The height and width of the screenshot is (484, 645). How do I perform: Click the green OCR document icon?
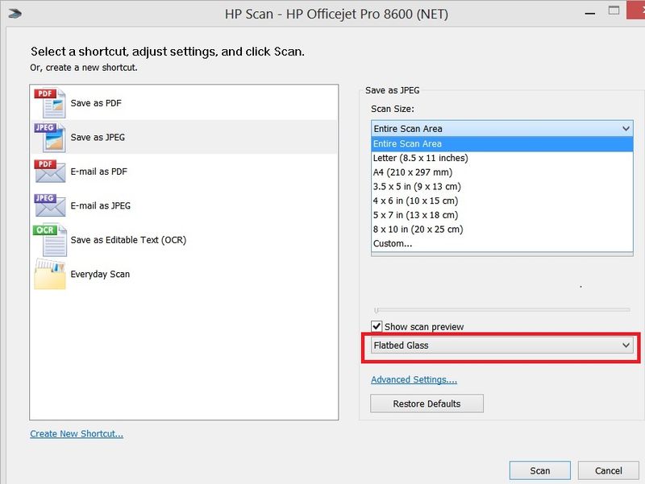pos(50,240)
